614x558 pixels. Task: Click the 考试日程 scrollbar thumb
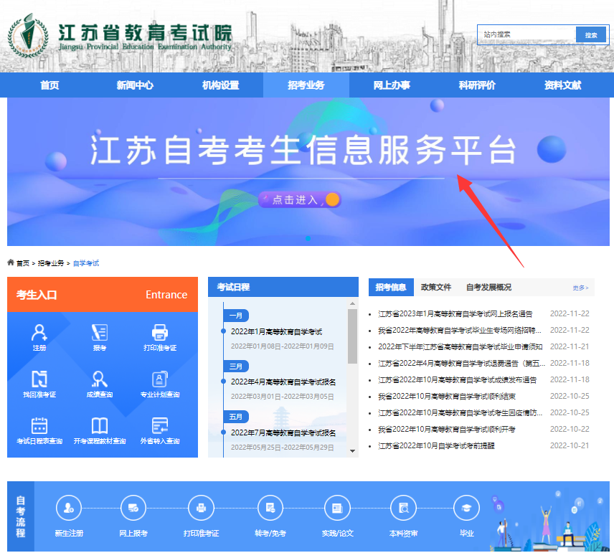tap(352, 336)
